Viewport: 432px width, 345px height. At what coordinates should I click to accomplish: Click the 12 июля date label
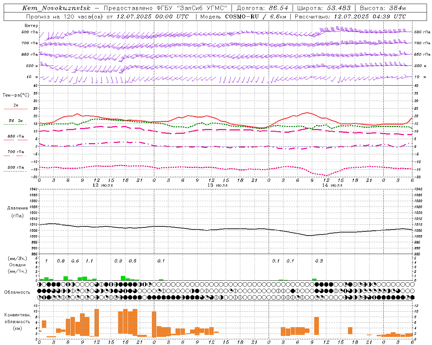(103, 185)
